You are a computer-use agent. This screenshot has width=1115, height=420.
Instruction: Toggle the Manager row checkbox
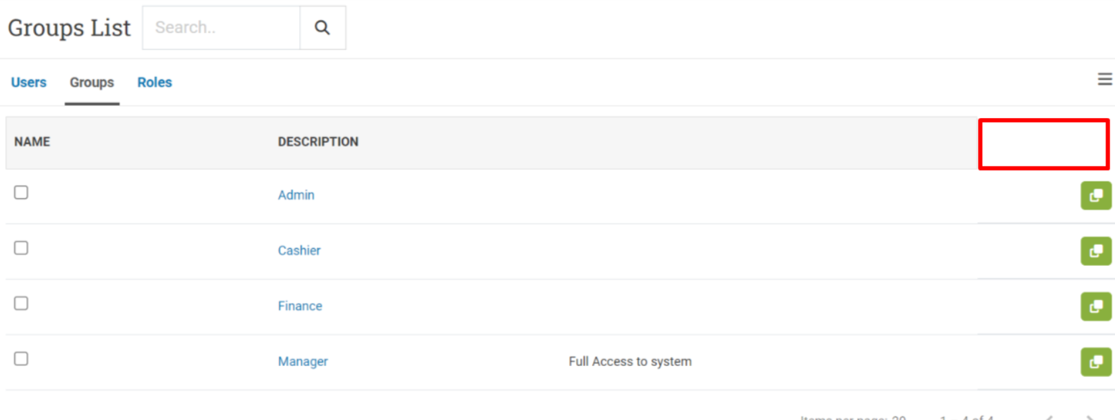click(x=22, y=359)
